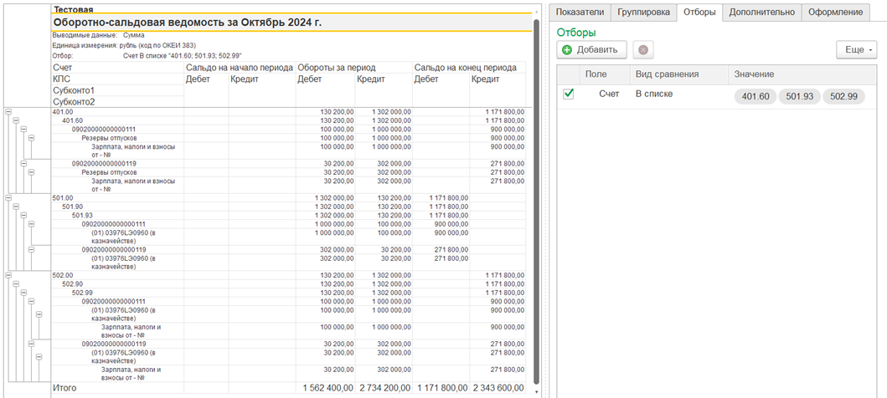The height and width of the screenshot is (398, 887).
Task: Click the 501.93 account row label in report
Action: pos(82,215)
